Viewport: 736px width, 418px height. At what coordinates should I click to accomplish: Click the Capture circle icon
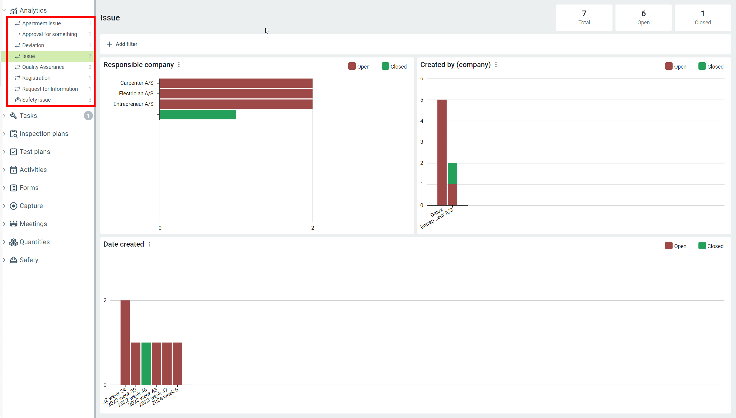point(13,206)
